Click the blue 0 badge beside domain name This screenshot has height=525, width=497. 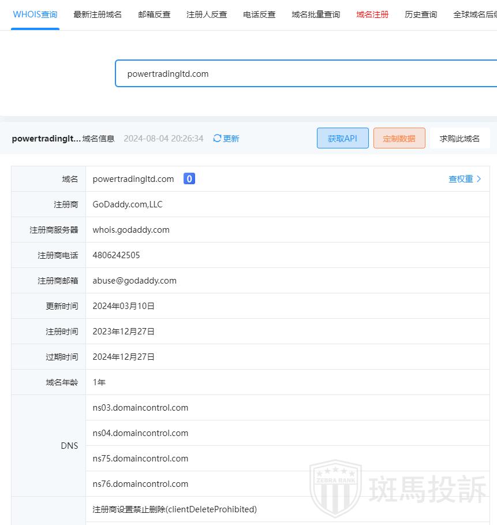click(x=189, y=179)
